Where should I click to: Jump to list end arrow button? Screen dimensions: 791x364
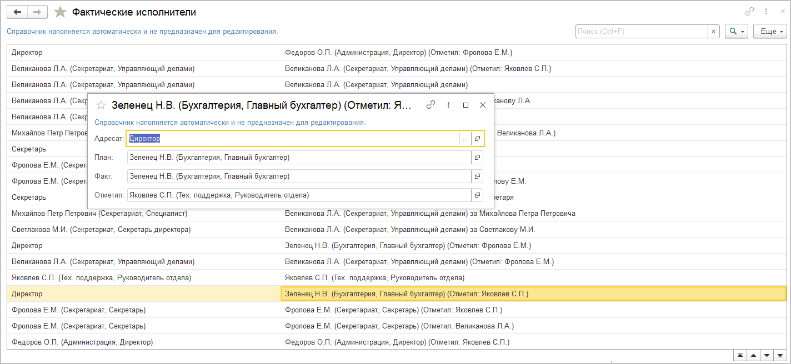780,355
